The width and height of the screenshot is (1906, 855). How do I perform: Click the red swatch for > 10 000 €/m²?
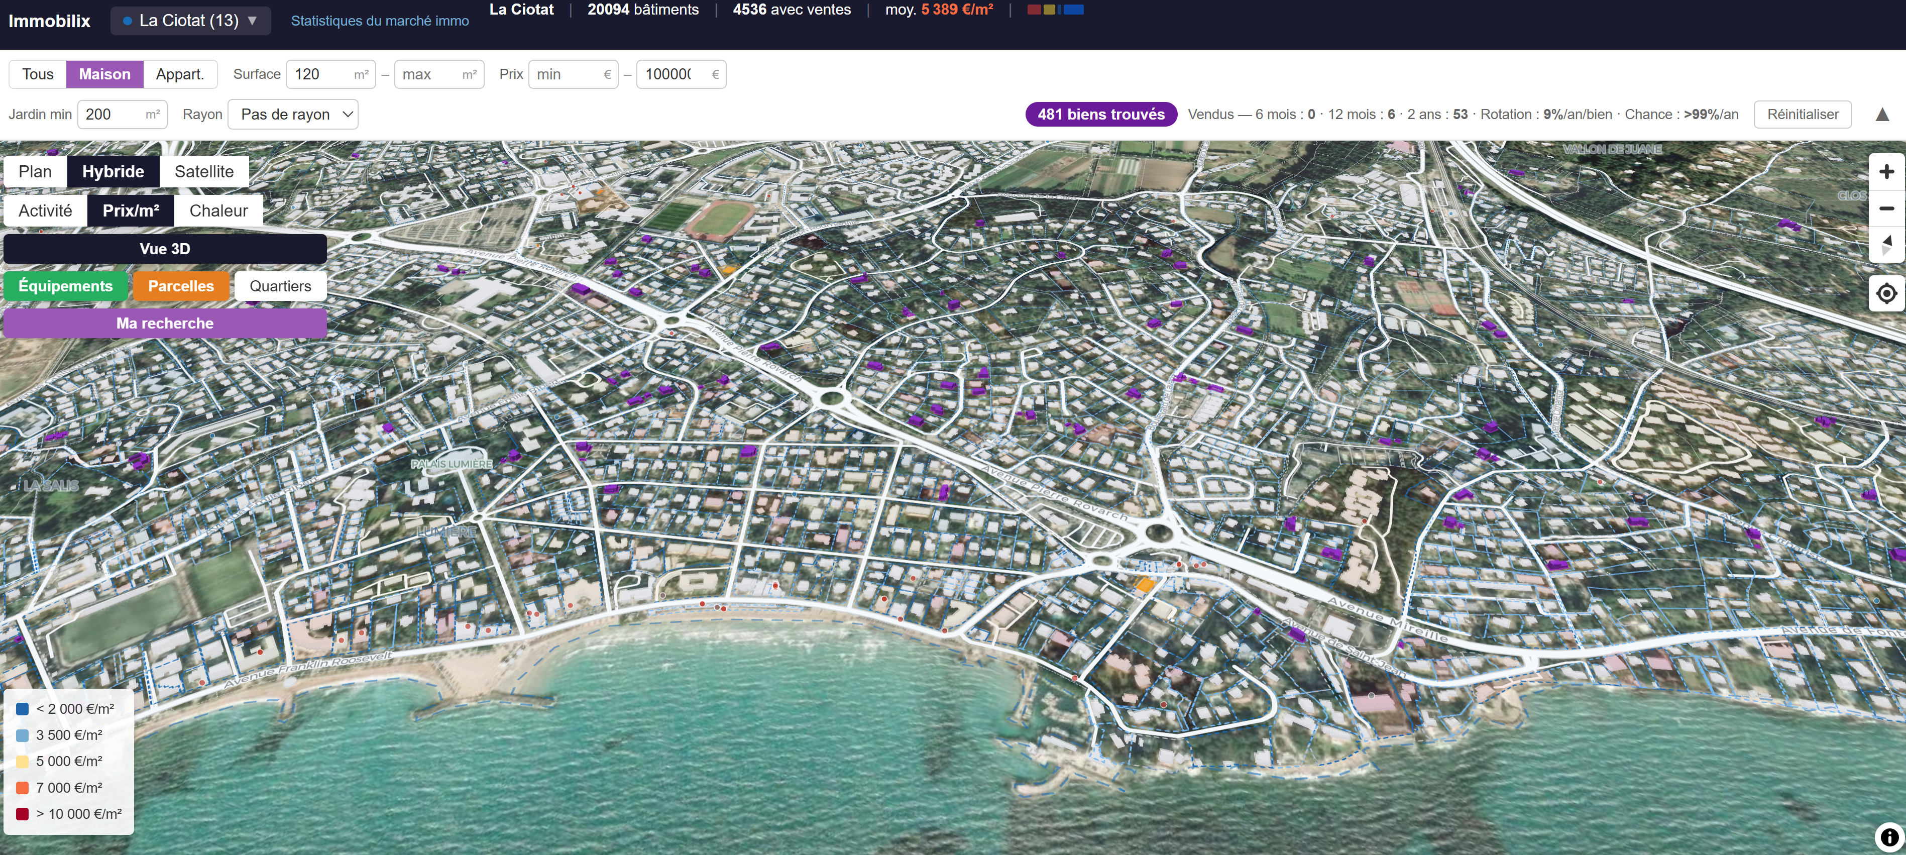pos(22,813)
